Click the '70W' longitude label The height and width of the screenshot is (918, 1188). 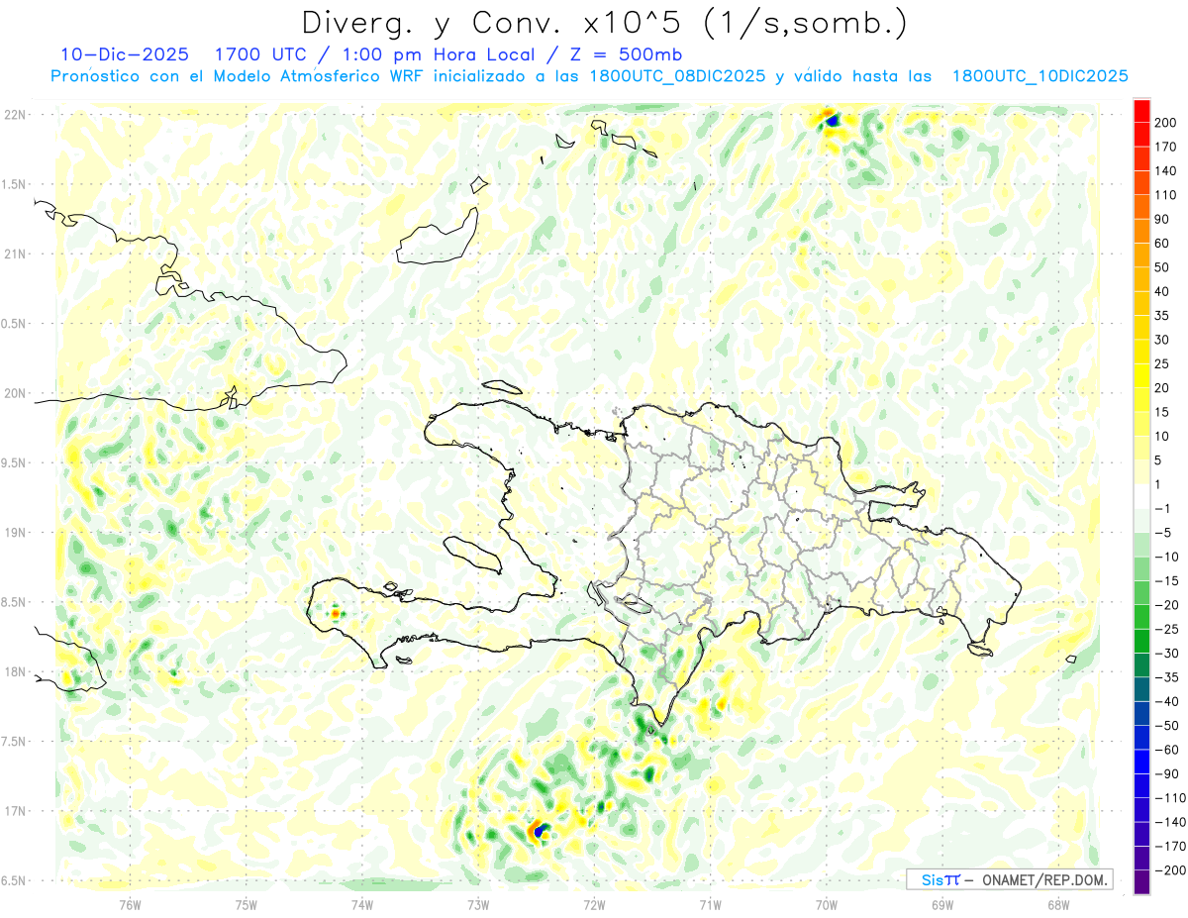coord(827,904)
